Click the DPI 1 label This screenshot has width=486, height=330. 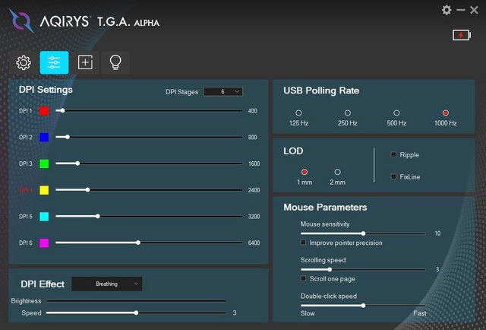click(25, 111)
